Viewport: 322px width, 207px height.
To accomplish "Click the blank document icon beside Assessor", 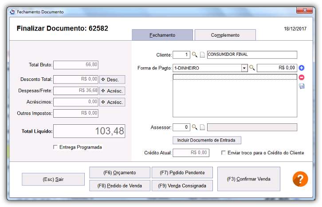I will [x=202, y=127].
